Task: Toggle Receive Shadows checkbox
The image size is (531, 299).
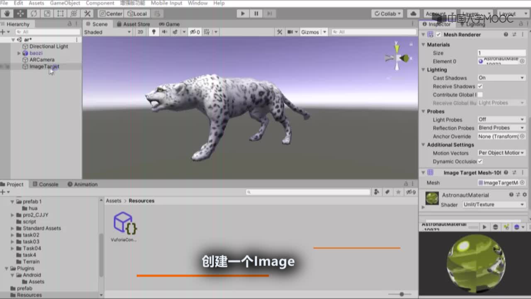Action: (480, 86)
